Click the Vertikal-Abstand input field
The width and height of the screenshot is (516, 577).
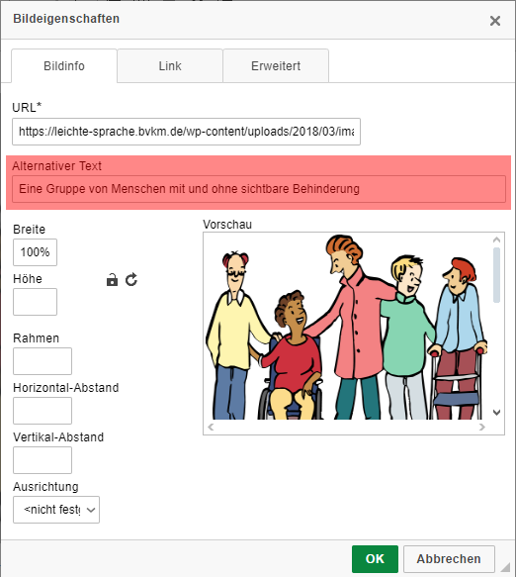pos(43,460)
